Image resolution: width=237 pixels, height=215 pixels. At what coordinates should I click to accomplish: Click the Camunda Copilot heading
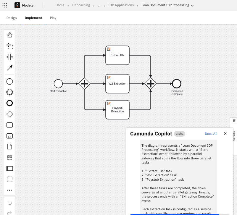[151, 134]
